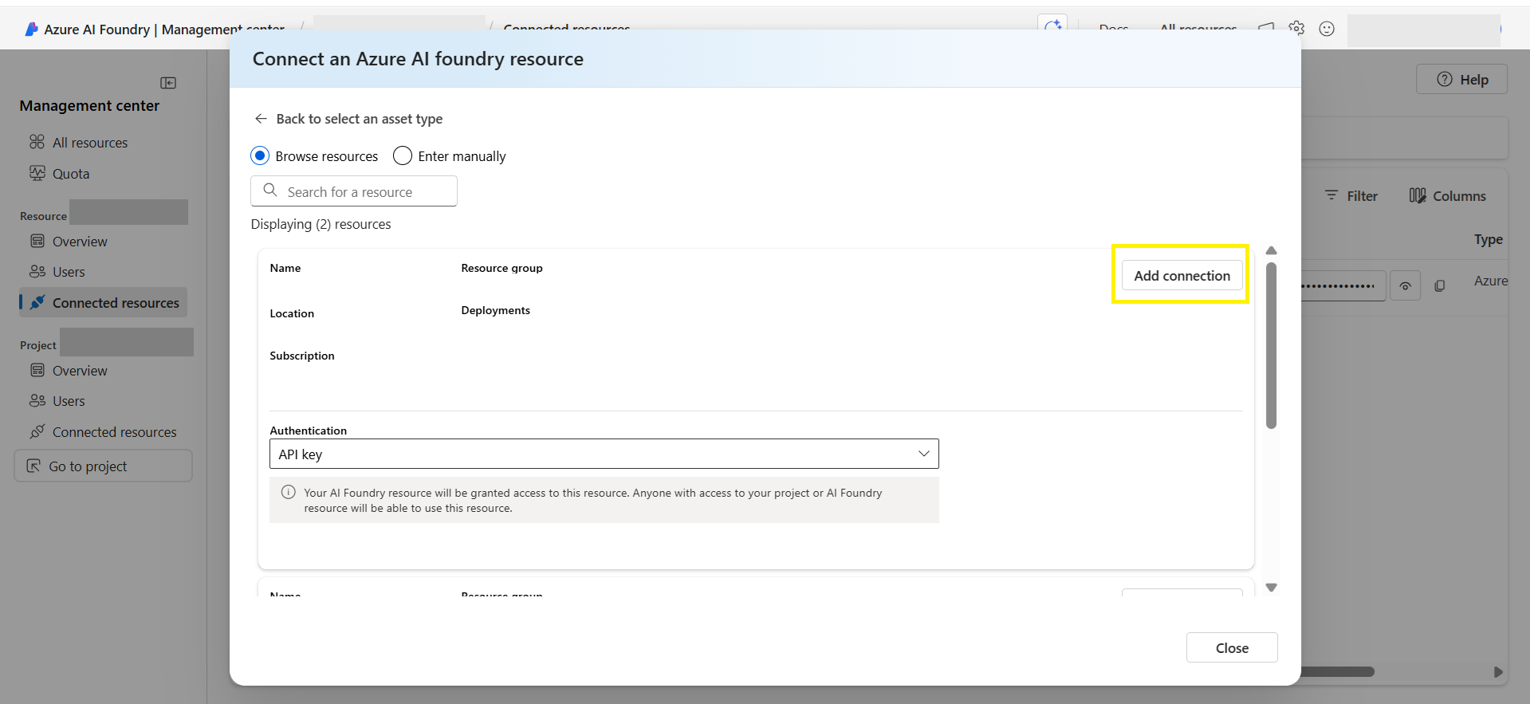
Task: Click the info icon in access notice
Action: click(289, 493)
